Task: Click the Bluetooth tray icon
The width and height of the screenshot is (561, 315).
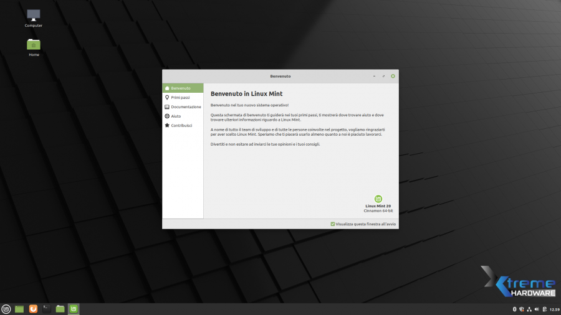Action: tap(514, 309)
